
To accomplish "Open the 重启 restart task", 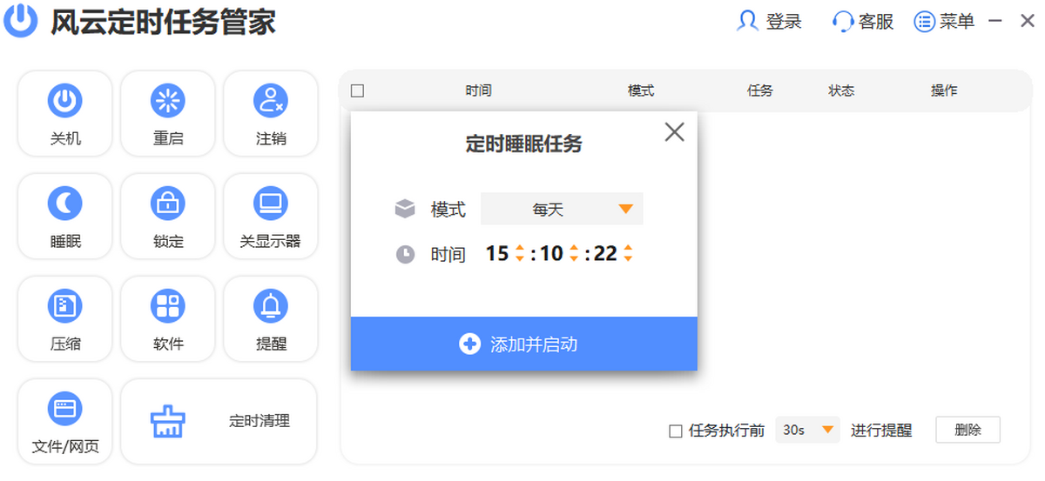I will (168, 113).
